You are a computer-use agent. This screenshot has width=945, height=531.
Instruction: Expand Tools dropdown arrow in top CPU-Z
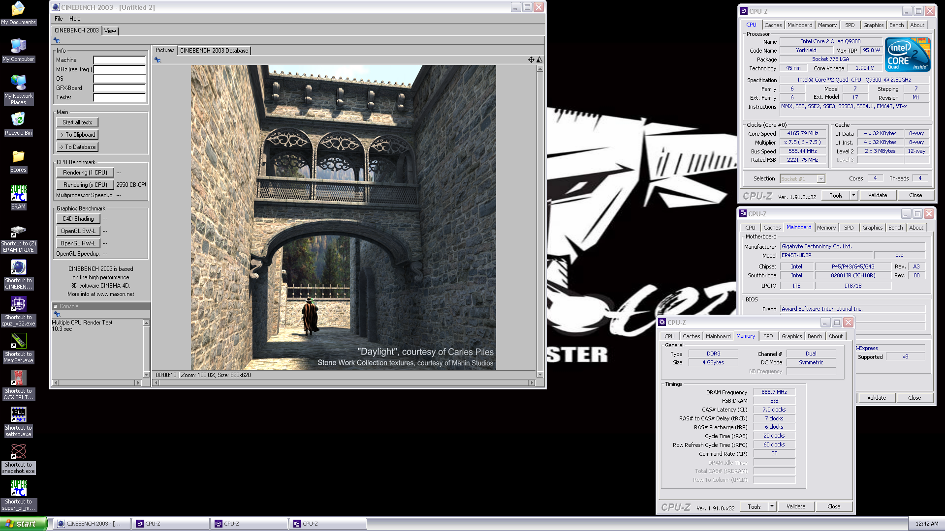pos(853,195)
